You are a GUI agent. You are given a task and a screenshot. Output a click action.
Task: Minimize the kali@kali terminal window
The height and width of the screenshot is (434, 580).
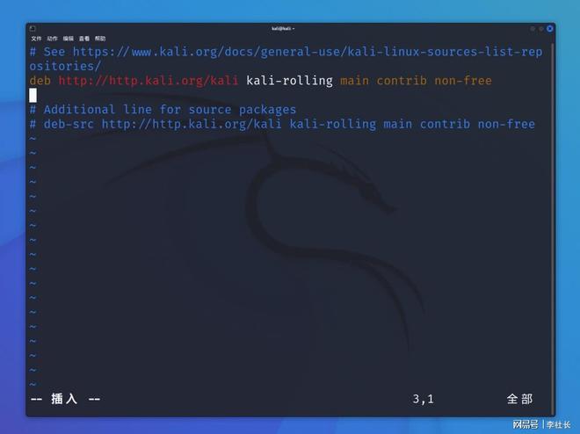click(x=533, y=28)
